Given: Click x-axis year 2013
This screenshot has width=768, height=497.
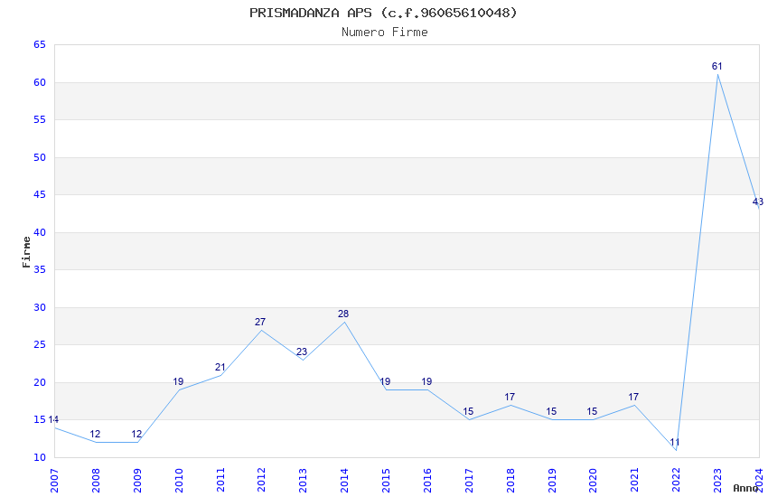Looking at the screenshot, I should [x=304, y=480].
